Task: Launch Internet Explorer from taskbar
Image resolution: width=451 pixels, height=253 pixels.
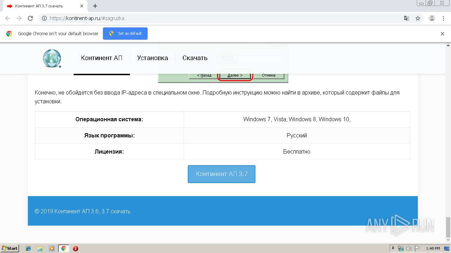Action: 29,248
